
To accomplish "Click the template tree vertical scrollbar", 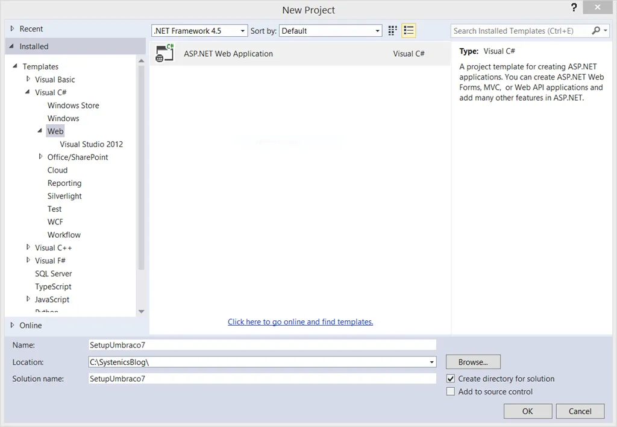I will click(141, 169).
